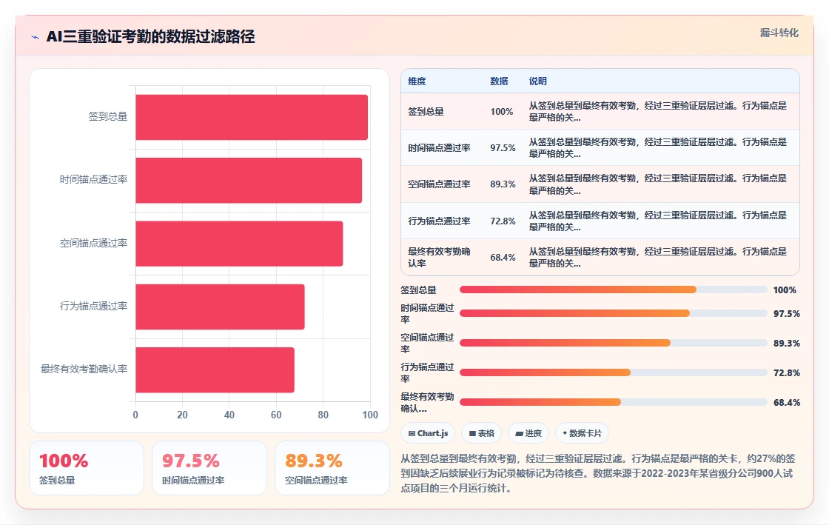Open the 97.5% 时间锚点通过率 stat card
The height and width of the screenshot is (525, 829).
tap(209, 468)
